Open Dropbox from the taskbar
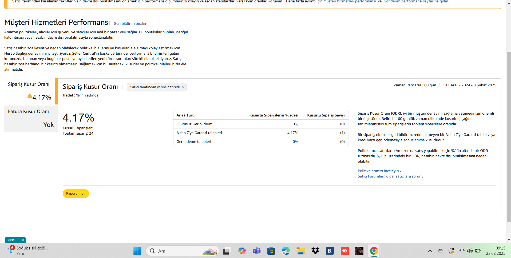 tap(315, 251)
